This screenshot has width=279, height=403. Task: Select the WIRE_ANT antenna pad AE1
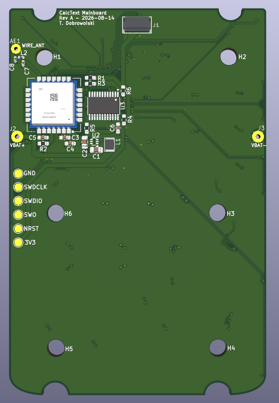click(x=16, y=49)
